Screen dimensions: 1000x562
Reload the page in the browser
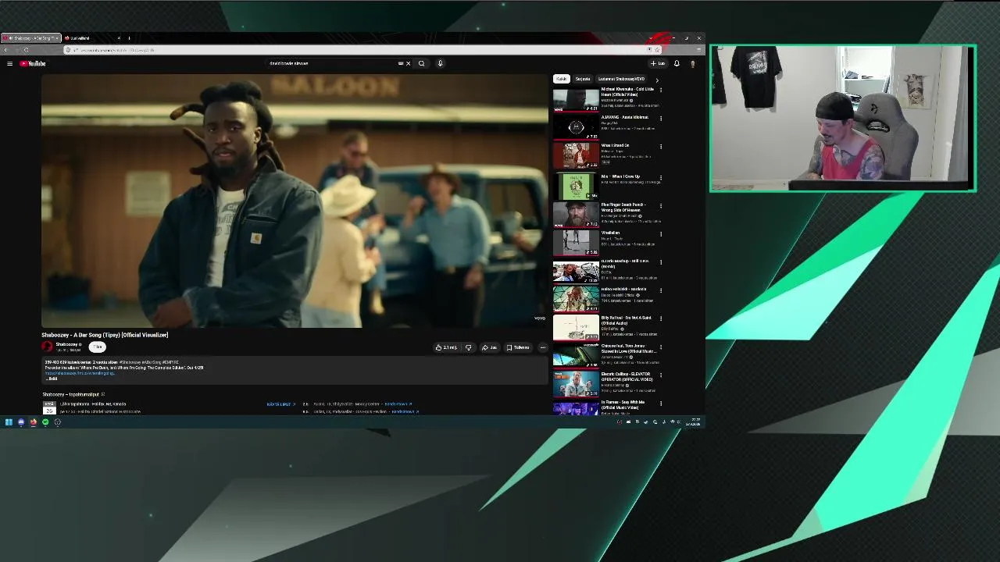point(26,50)
